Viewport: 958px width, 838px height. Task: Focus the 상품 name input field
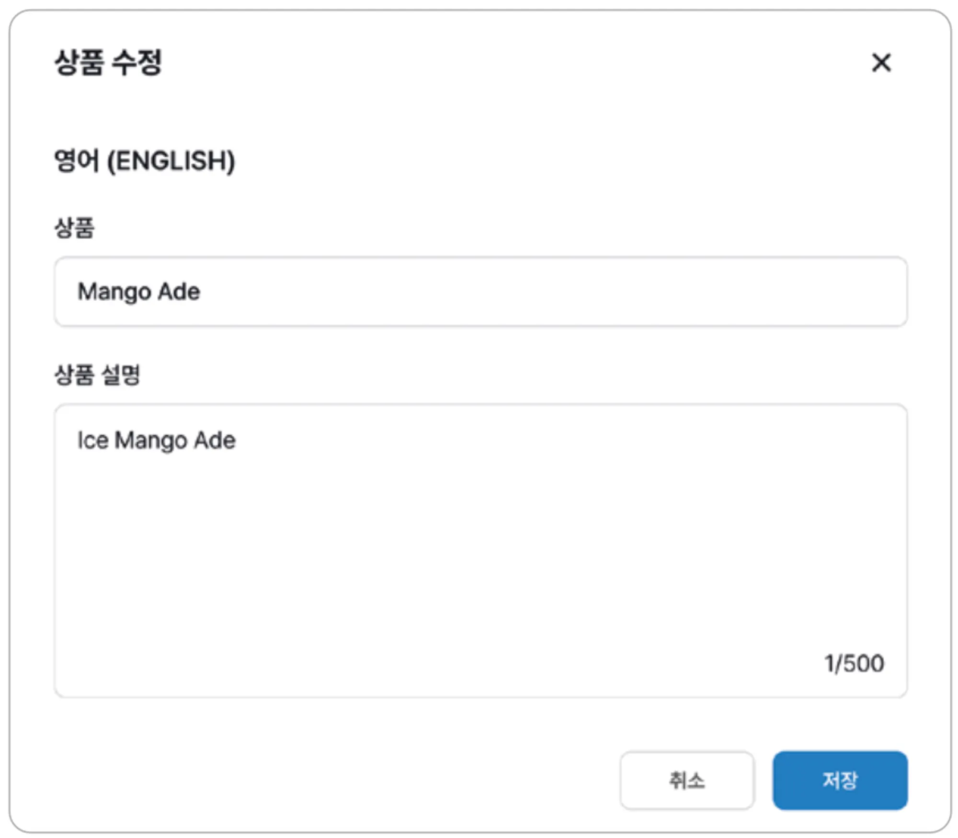click(x=480, y=291)
